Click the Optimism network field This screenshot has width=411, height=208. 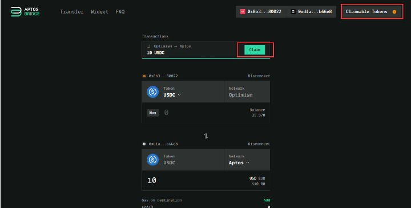click(247, 91)
